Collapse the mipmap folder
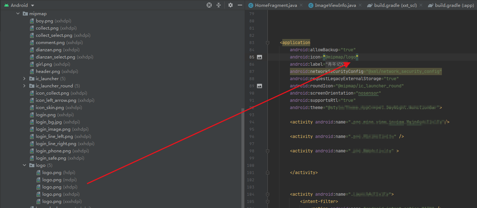This screenshot has height=208, width=477. tap(18, 14)
